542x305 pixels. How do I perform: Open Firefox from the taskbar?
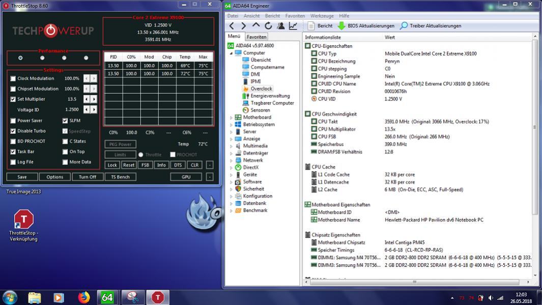(83, 297)
